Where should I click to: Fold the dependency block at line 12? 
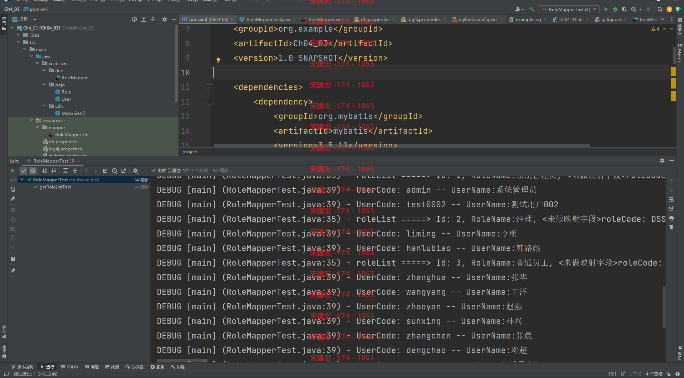click(210, 102)
